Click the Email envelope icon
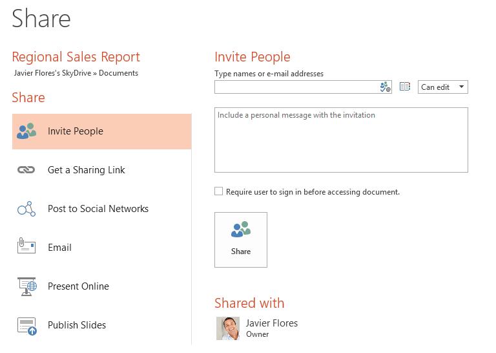The height and width of the screenshot is (353, 496). (26, 247)
